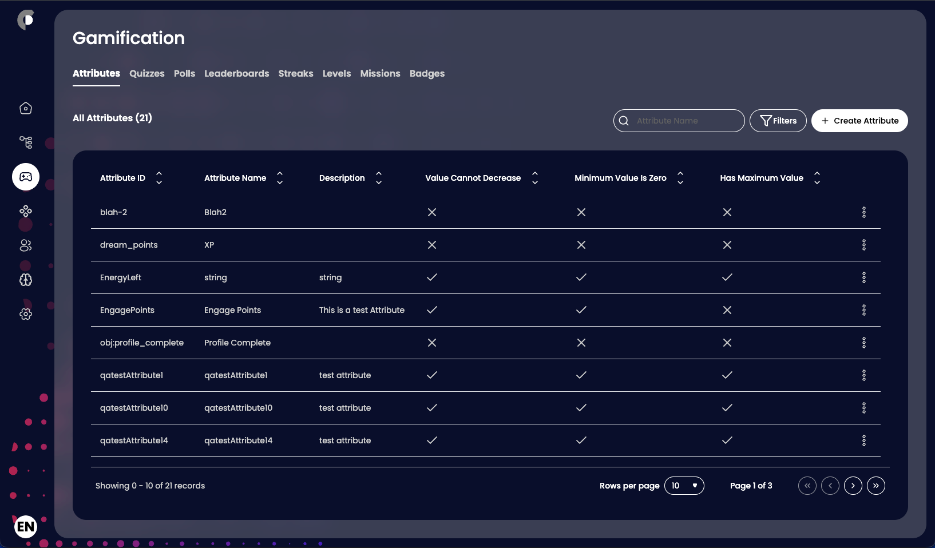
Task: Click the users management icon in sidebar
Action: (25, 245)
